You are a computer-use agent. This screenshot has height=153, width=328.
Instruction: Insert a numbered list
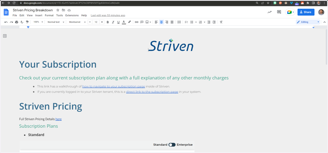coord(200,22)
